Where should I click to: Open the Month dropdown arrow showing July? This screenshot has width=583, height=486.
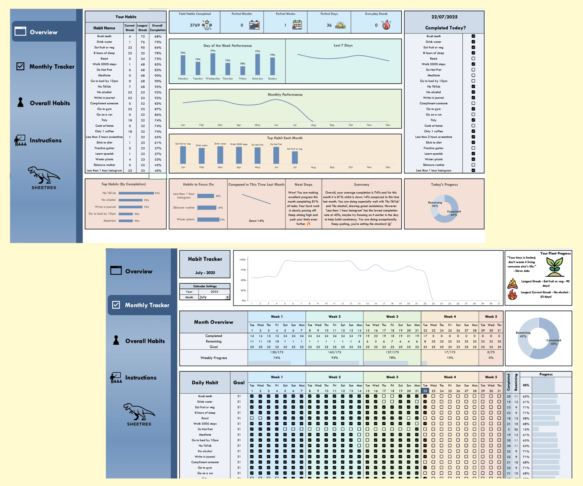point(227,297)
